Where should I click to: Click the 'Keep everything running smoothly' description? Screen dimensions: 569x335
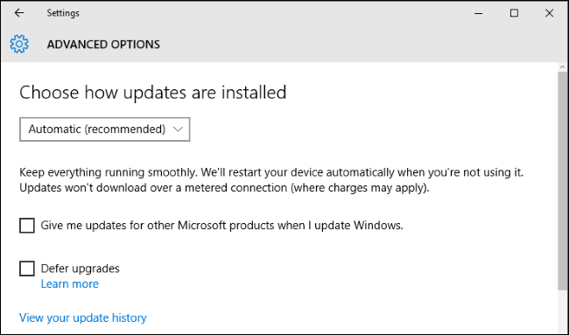[271, 180]
